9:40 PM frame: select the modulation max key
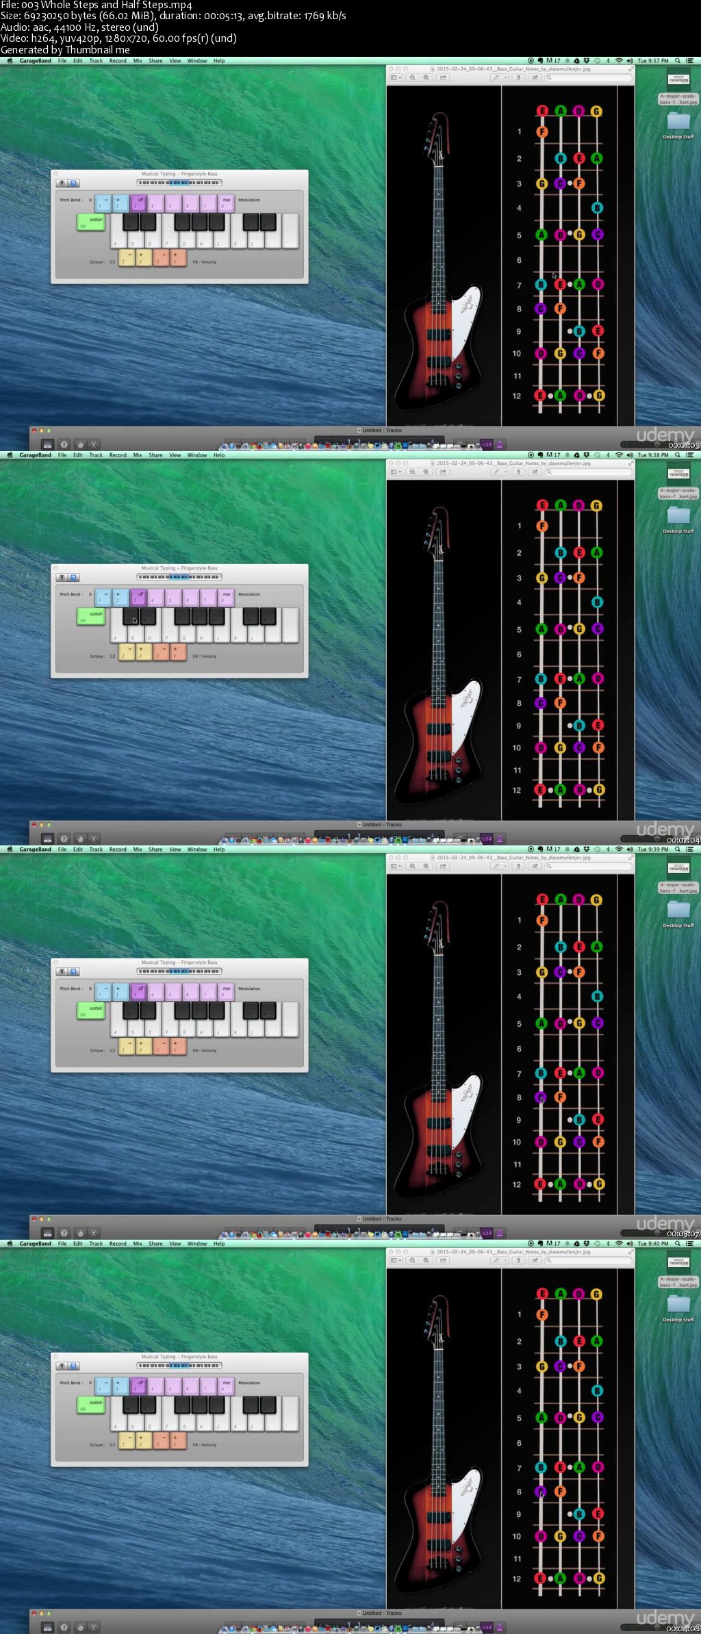Viewport: 701px width, 1634px height. [x=226, y=1386]
